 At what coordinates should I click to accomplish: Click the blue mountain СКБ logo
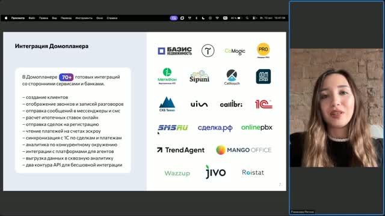pos(167,104)
